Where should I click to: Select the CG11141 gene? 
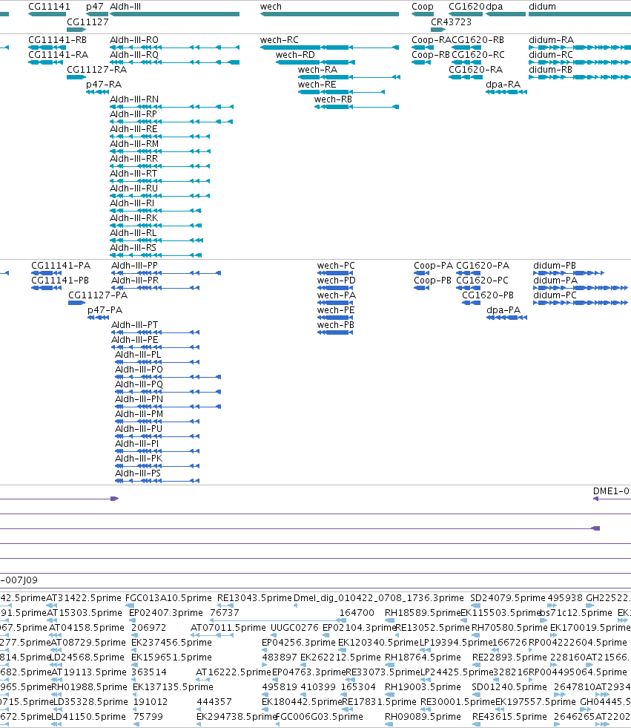coord(47,14)
